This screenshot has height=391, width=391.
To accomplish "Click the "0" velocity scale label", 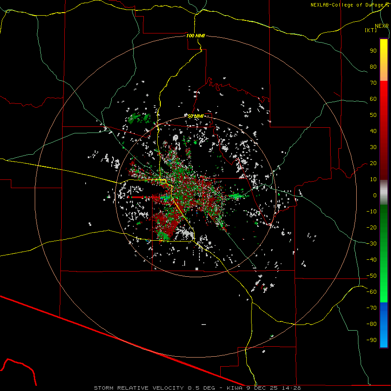I will (x=375, y=195).
